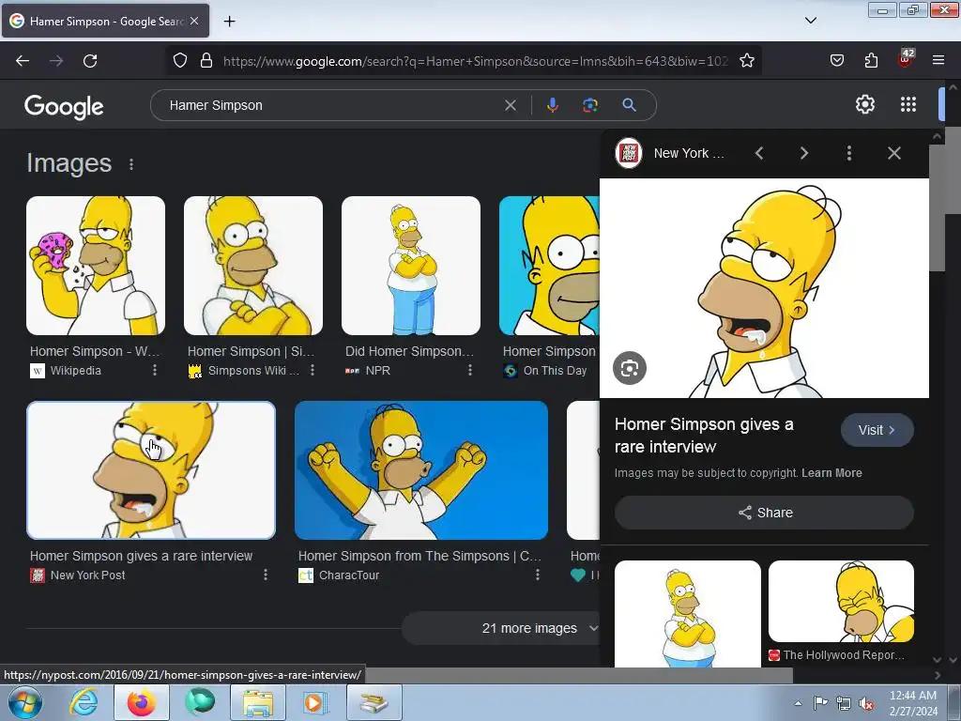
Task: Open a new browser tab
Action: pos(229,22)
